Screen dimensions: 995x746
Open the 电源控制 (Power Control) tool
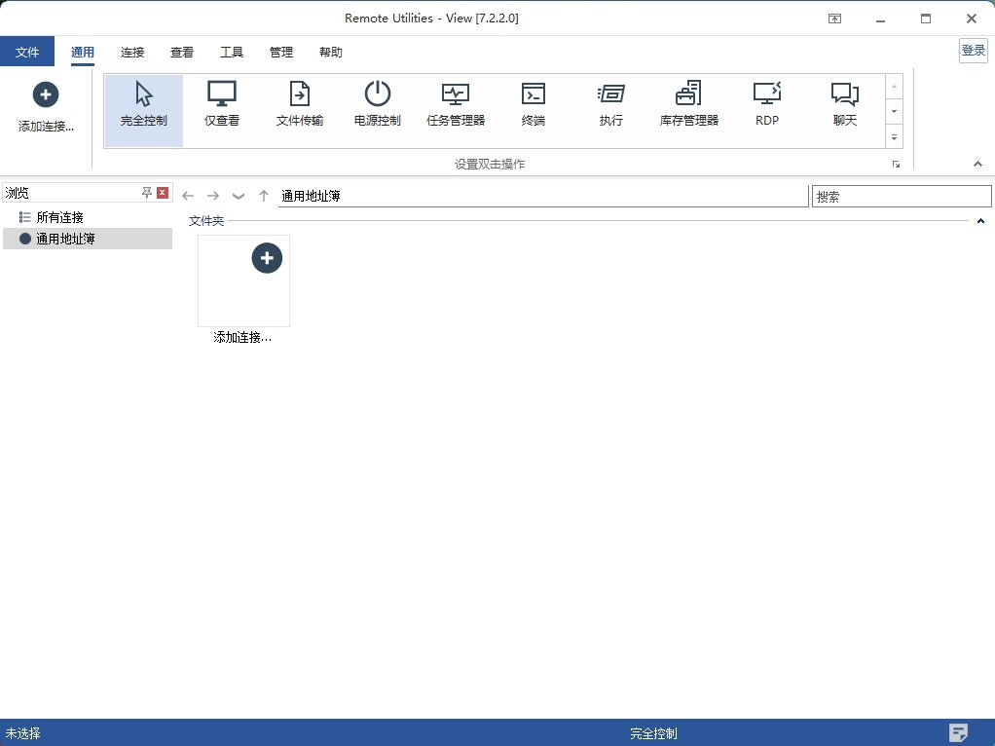tap(377, 105)
